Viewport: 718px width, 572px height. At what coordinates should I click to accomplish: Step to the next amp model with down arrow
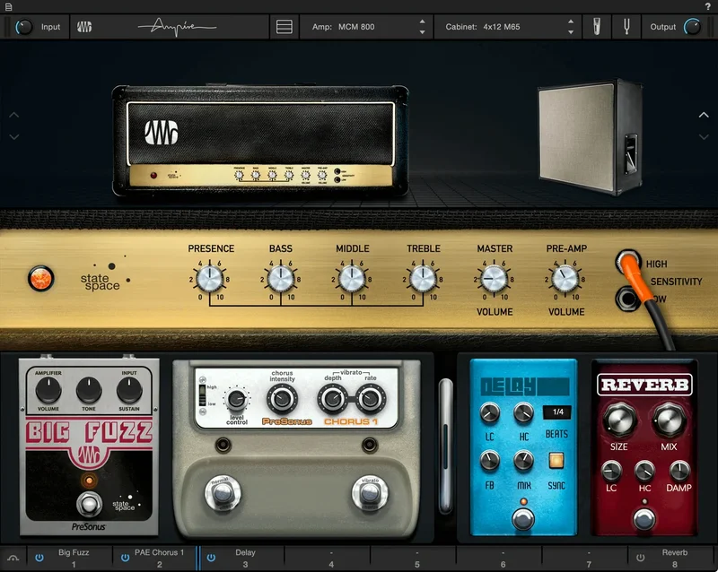(x=422, y=32)
